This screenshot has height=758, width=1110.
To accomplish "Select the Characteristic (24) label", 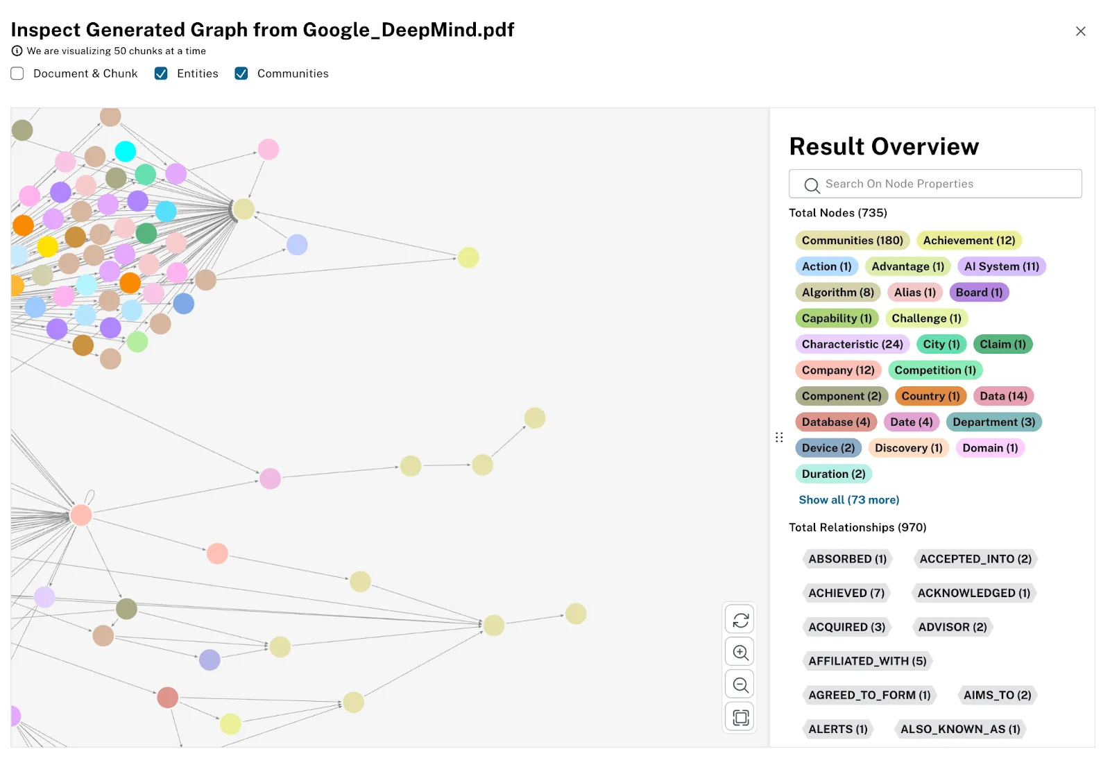I will click(852, 344).
